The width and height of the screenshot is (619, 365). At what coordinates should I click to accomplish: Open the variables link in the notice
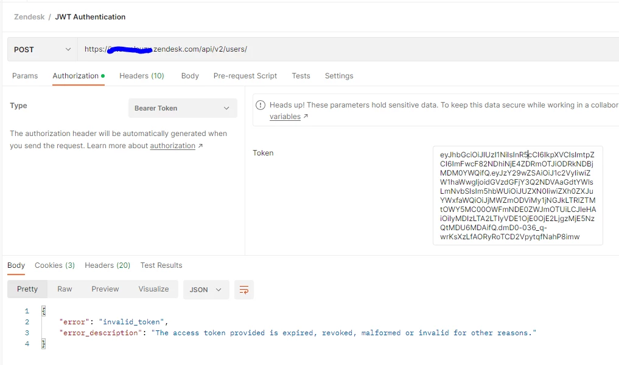click(x=285, y=117)
